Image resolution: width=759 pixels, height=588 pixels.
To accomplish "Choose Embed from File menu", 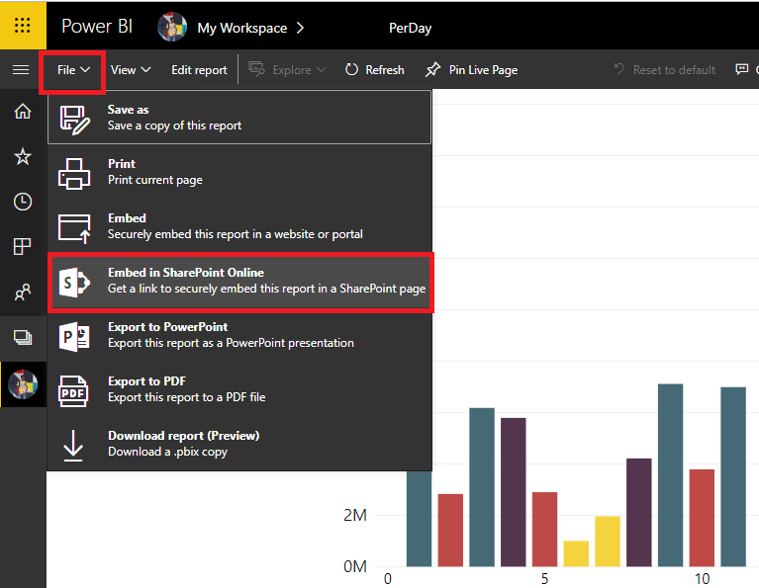I will (x=239, y=226).
